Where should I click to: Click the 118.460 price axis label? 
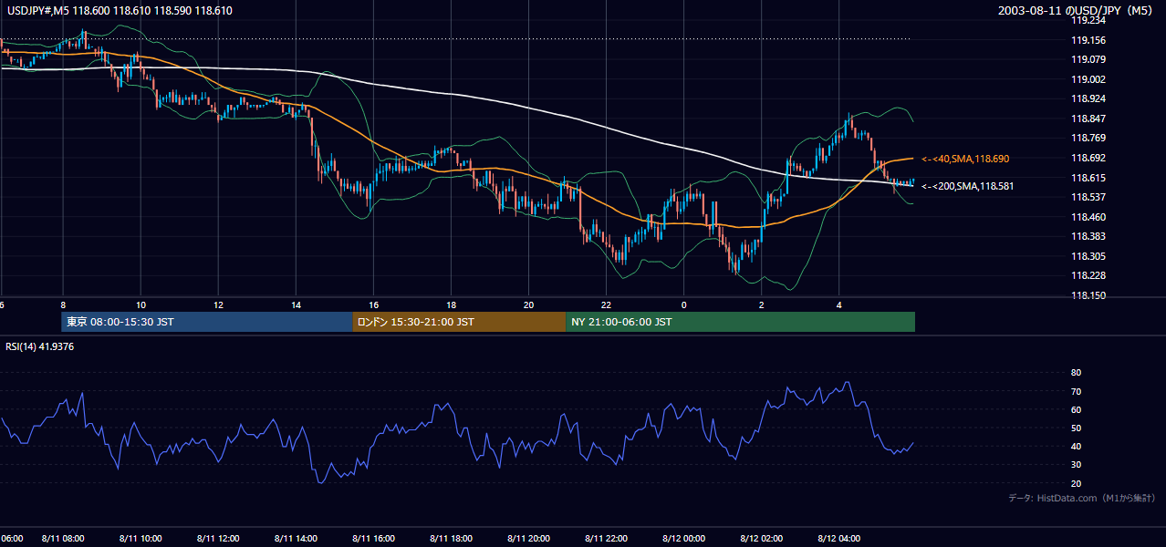point(1088,217)
